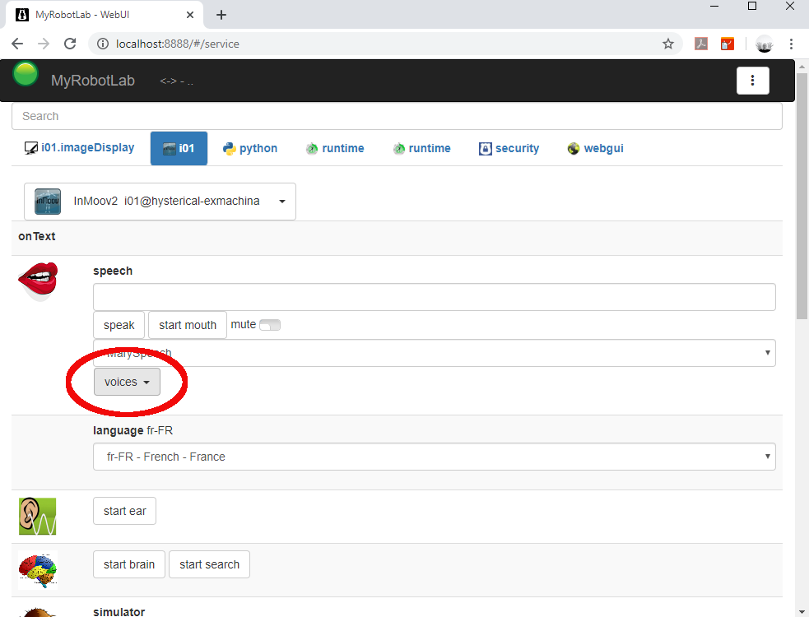Switch to the webgui tab
The width and height of the screenshot is (809, 617).
(x=595, y=149)
